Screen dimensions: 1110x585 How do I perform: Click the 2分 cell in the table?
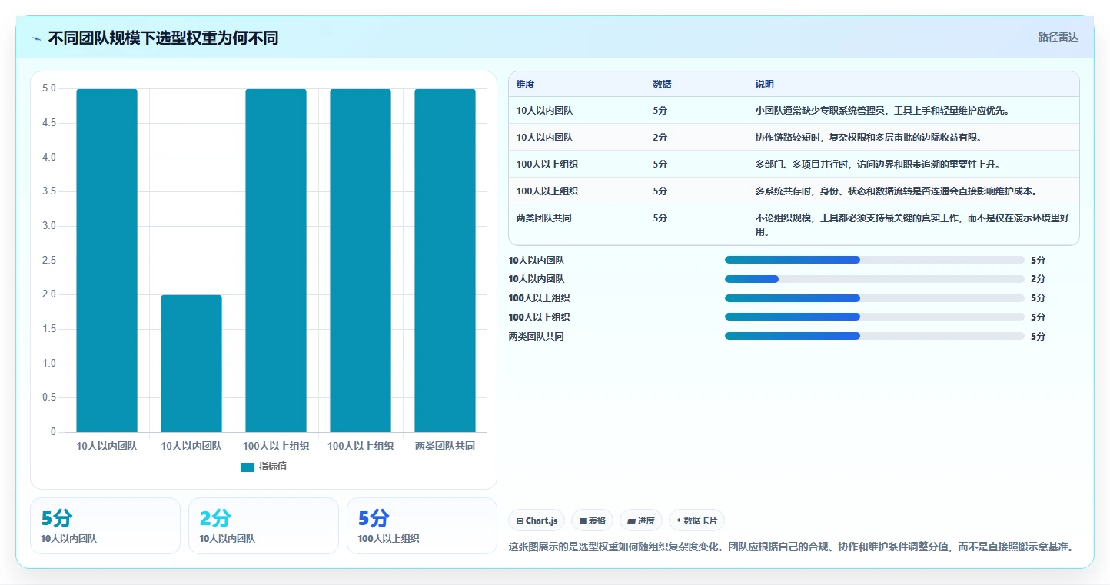coord(660,137)
